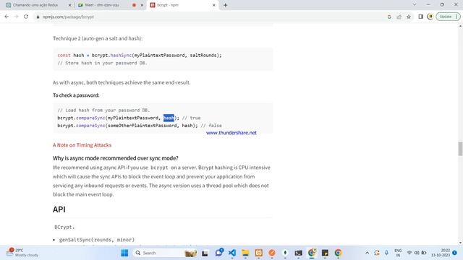Open the browser side panel
The width and height of the screenshot is (463, 260).
pyautogui.click(x=420, y=17)
